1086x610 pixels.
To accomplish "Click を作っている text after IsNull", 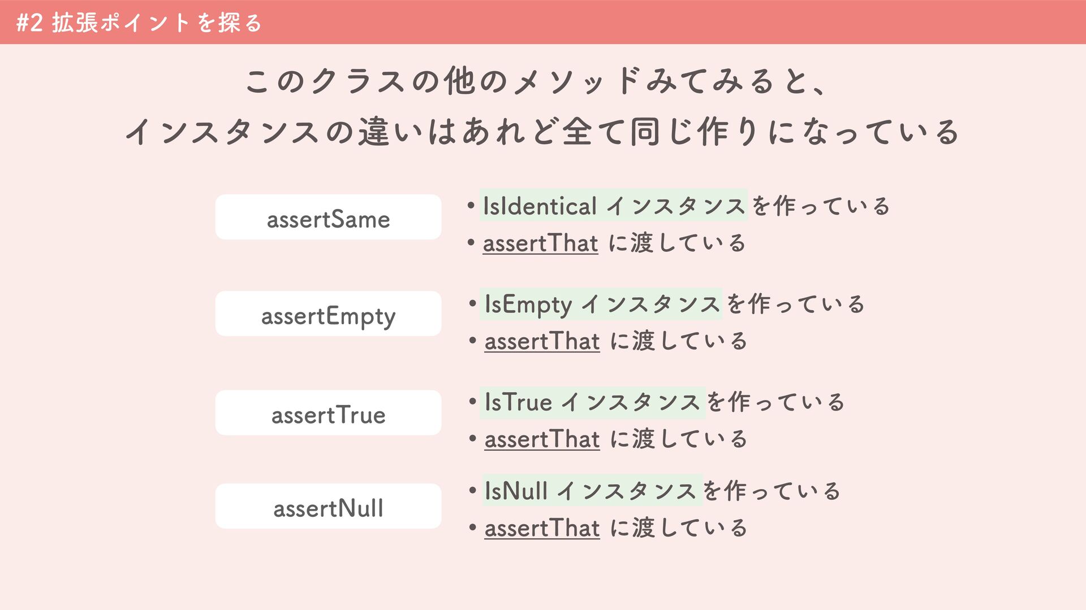I will tap(772, 490).
